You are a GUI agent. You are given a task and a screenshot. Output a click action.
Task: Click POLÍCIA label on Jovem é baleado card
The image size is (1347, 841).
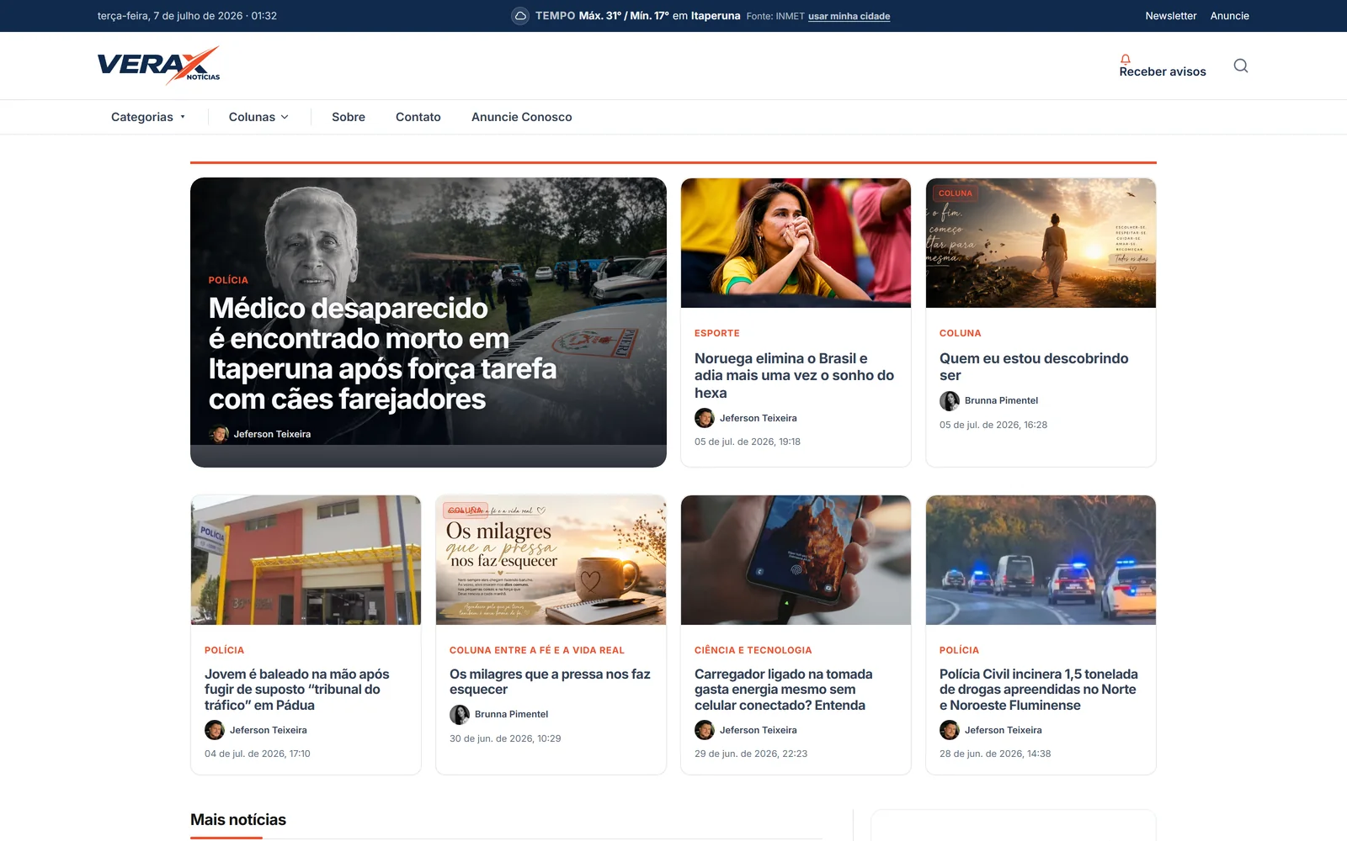(224, 650)
